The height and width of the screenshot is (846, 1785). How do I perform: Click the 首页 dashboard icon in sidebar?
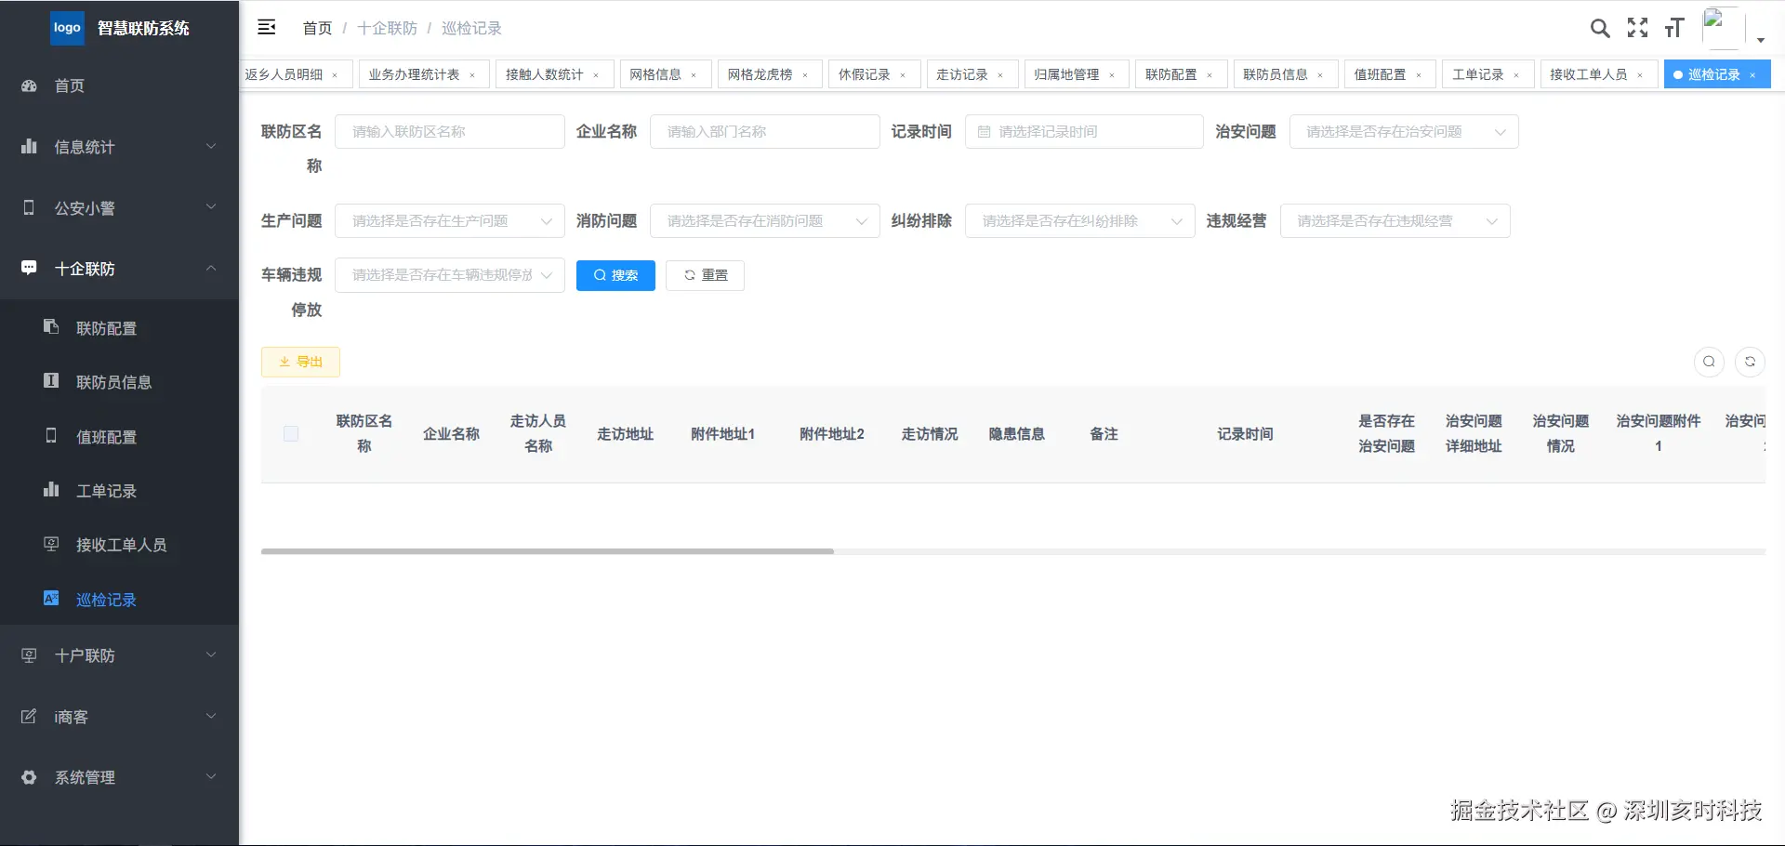pyautogui.click(x=29, y=86)
